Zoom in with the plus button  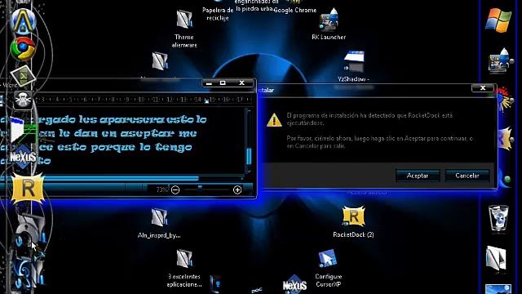click(x=237, y=190)
